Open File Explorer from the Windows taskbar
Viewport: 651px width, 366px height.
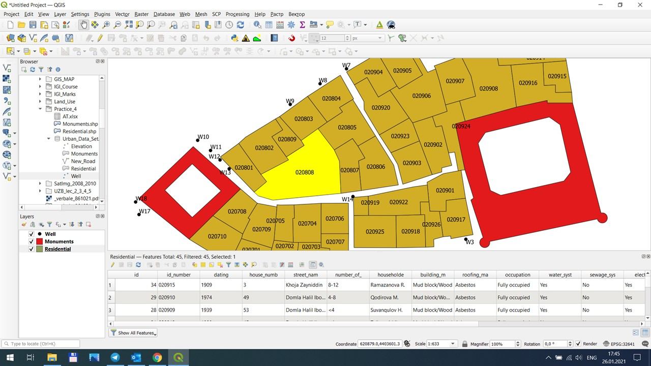(52, 357)
